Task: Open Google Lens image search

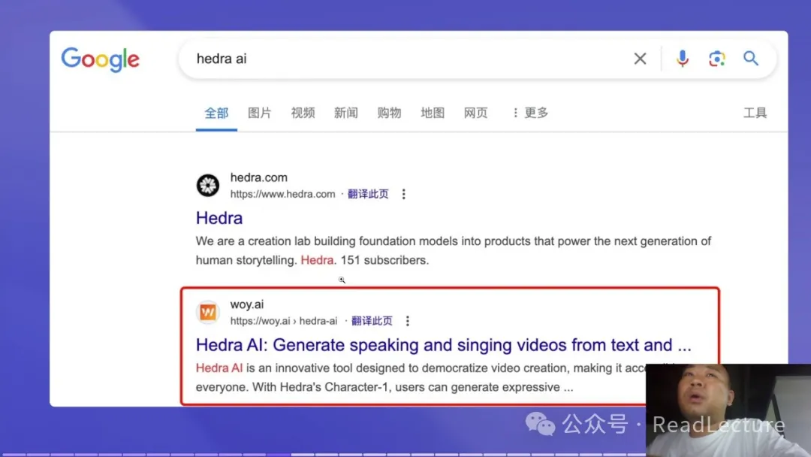Action: pyautogui.click(x=716, y=59)
